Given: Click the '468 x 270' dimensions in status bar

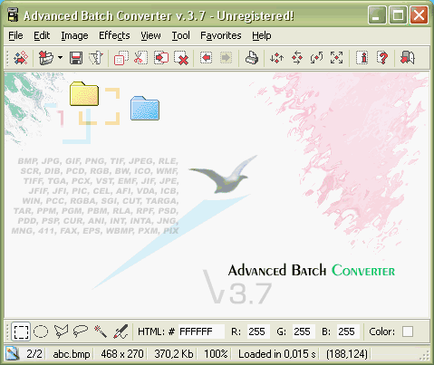Looking at the screenshot, I should tap(122, 354).
